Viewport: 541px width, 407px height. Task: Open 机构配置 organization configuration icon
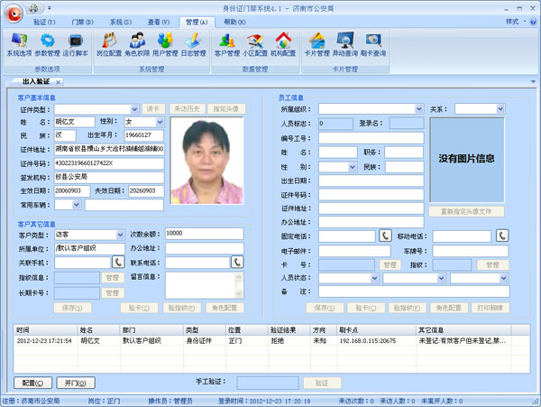pyautogui.click(x=283, y=44)
